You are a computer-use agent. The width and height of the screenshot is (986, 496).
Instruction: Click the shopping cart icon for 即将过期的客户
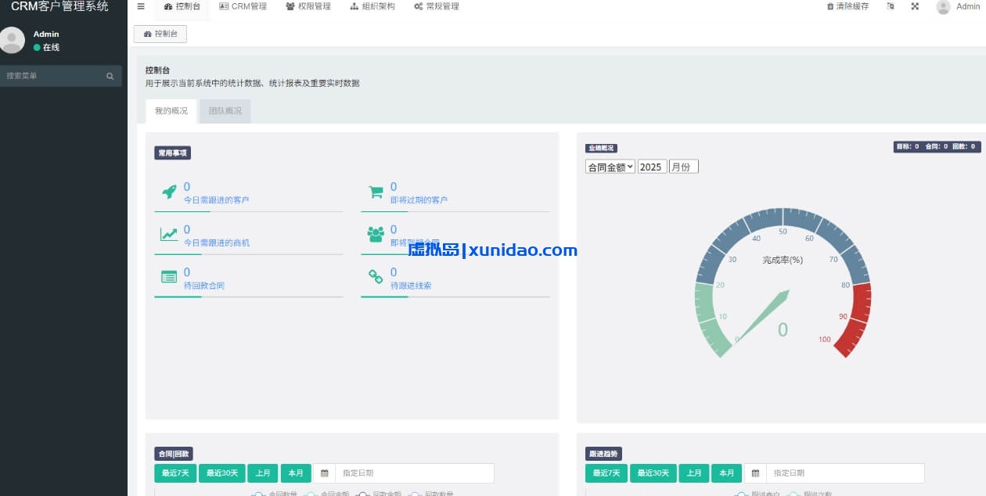click(x=375, y=191)
